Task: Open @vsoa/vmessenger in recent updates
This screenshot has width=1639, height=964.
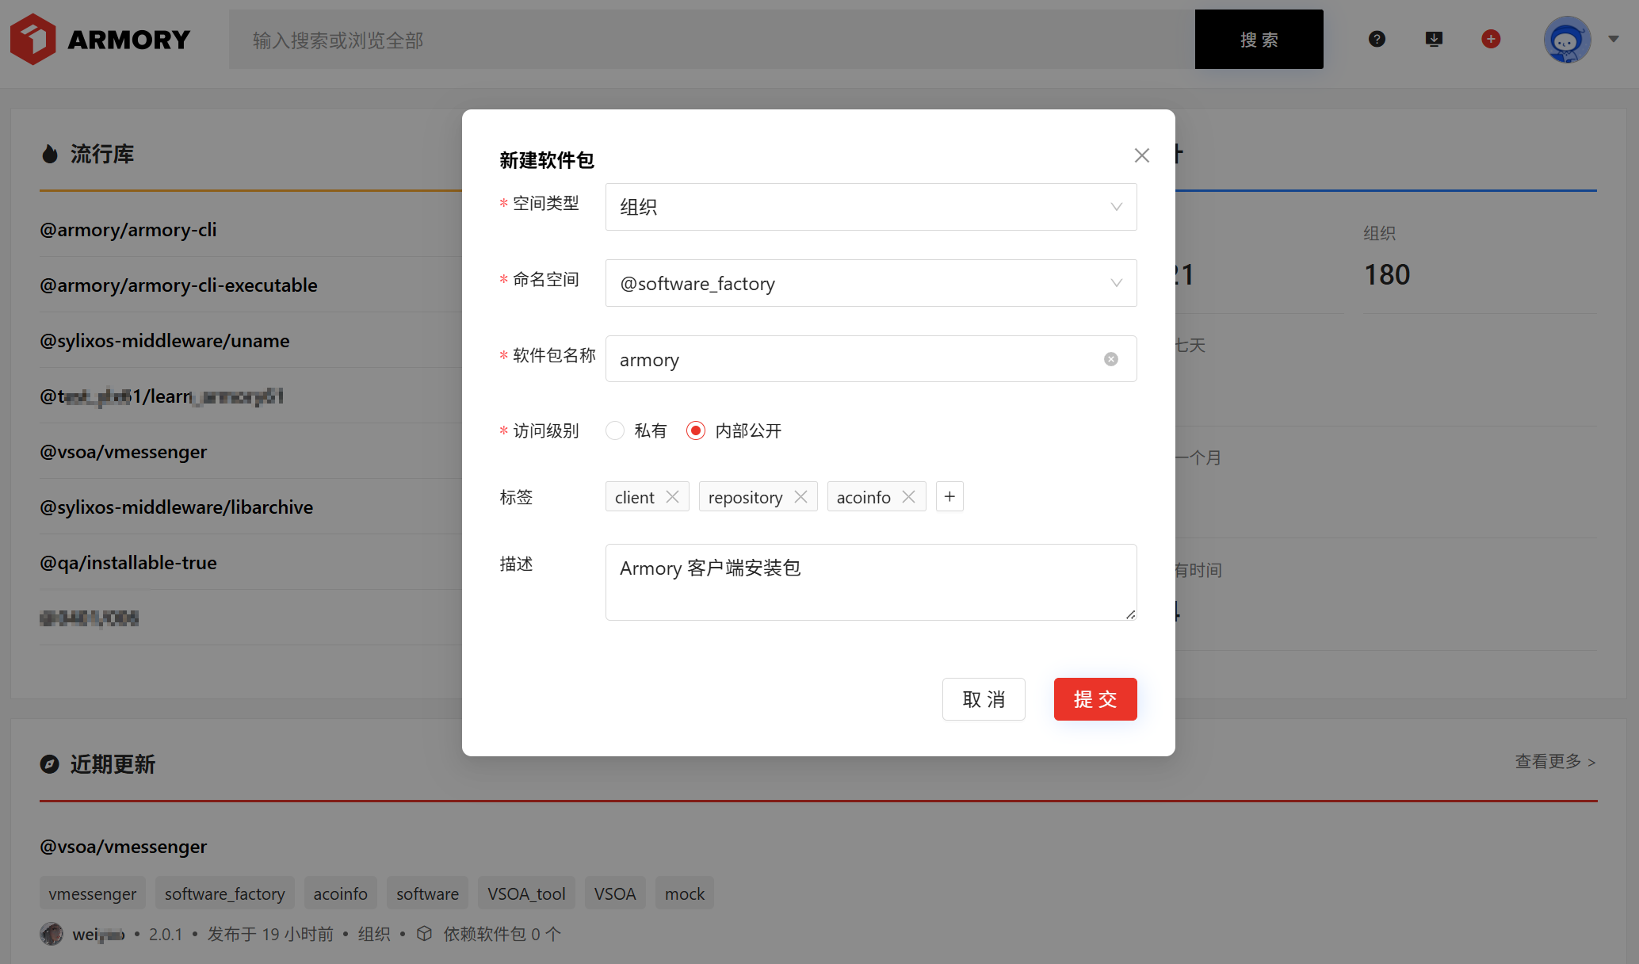Action: [x=123, y=847]
